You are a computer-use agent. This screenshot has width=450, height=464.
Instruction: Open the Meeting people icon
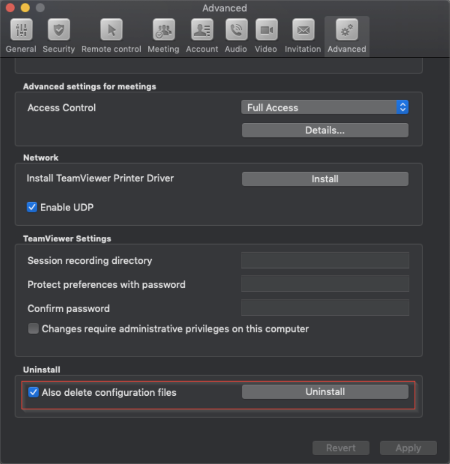click(x=164, y=30)
